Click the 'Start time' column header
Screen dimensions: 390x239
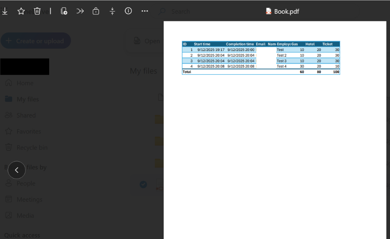click(x=202, y=44)
